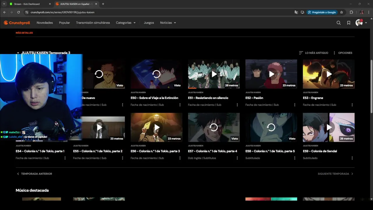Replay episode E58 thumbnail
Screen dimensions: 373x210
coord(271,127)
